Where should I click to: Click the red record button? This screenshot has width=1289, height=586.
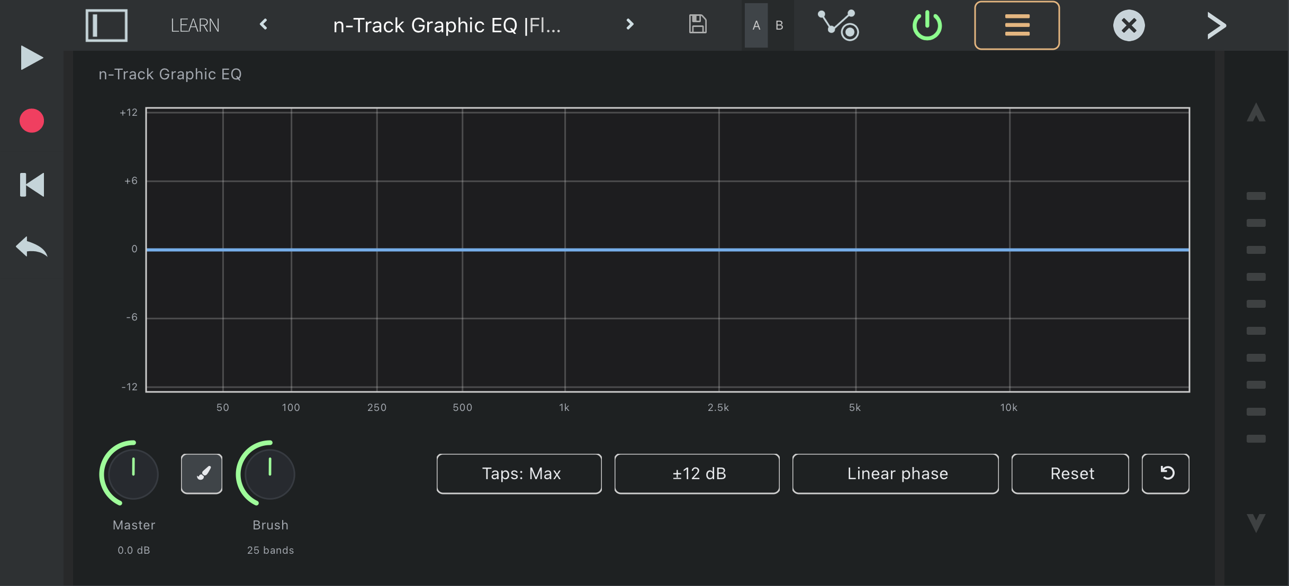click(x=32, y=121)
